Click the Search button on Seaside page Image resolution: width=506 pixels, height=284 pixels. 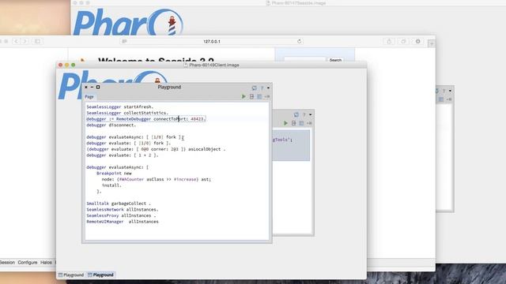(335, 60)
